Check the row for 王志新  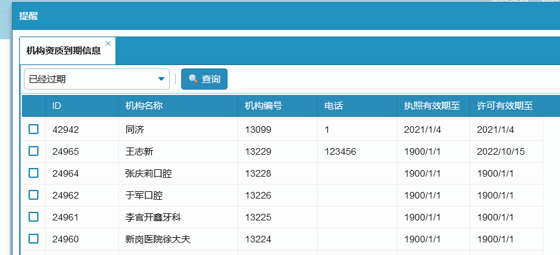[x=34, y=151]
